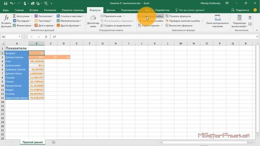Click the Calculate Sheet icon
Screen dimensions: 260x146
point(250,24)
